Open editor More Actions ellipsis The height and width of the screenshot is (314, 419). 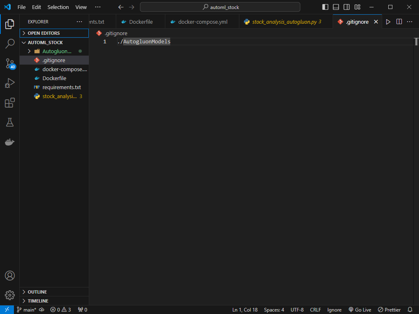pyautogui.click(x=409, y=22)
